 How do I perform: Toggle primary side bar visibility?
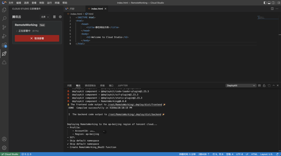[x=265, y=3]
